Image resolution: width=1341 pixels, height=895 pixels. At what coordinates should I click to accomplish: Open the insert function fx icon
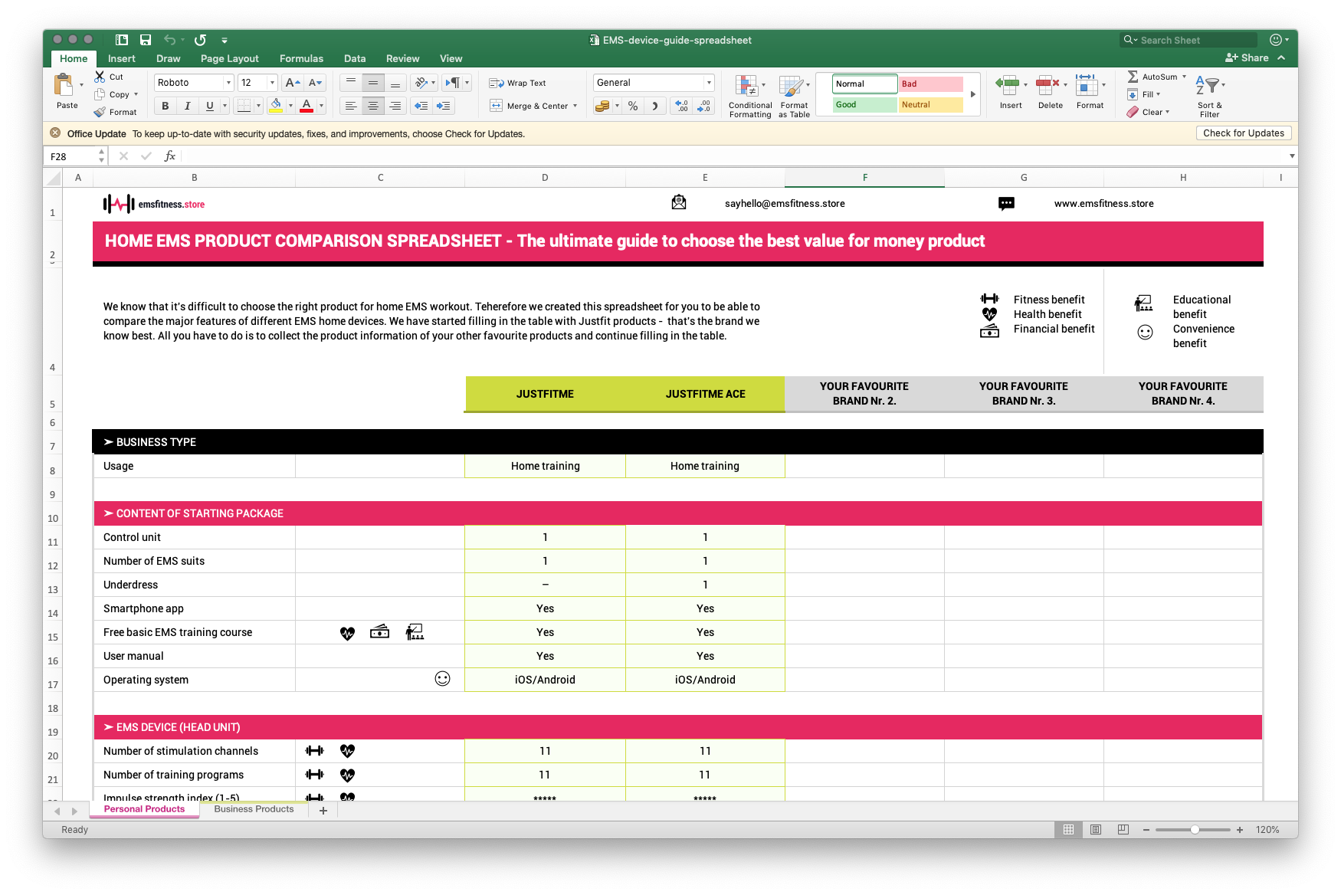pos(170,156)
